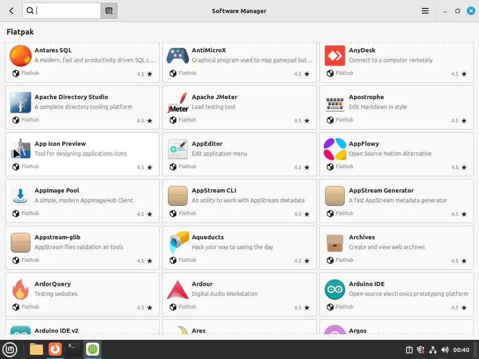This screenshot has width=479, height=359.
Task: Click 'Tool for designing applications icons' description
Action: [80, 153]
